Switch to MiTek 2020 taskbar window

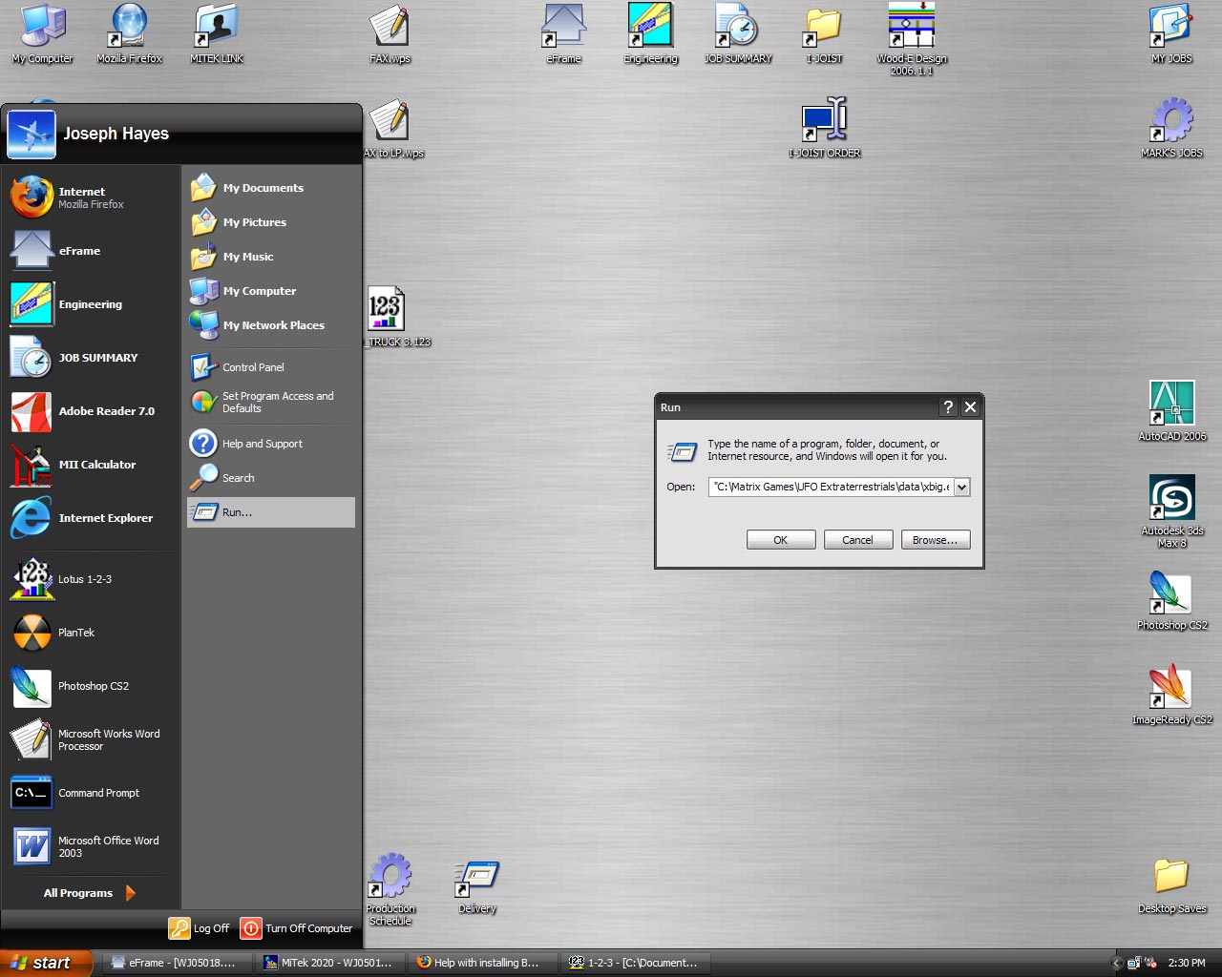tap(330, 963)
